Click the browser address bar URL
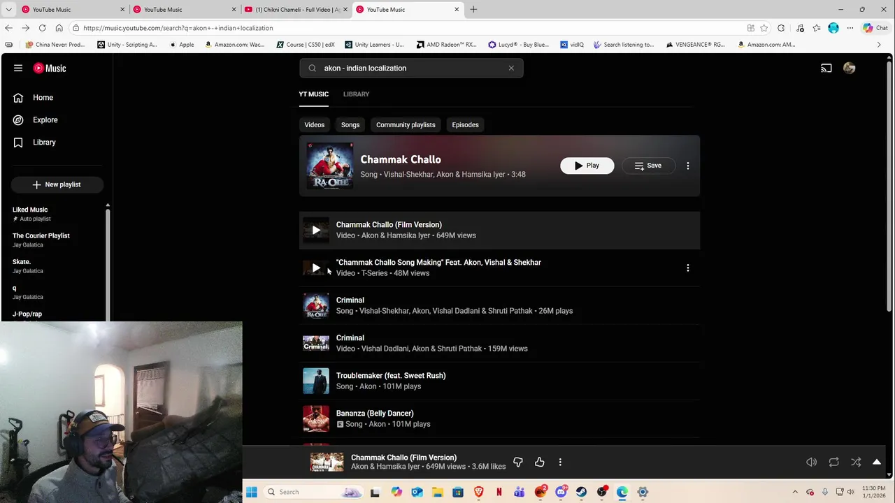 (178, 28)
